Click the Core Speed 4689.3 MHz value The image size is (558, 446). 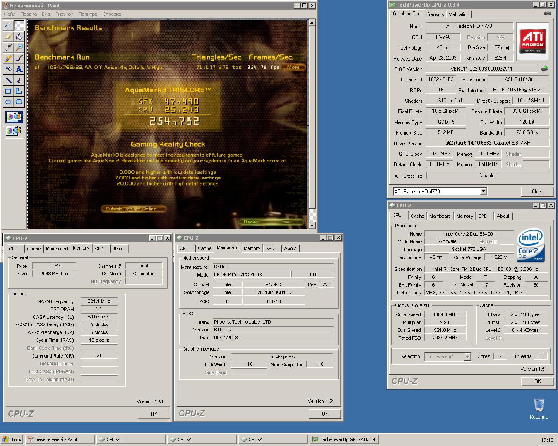pos(445,314)
